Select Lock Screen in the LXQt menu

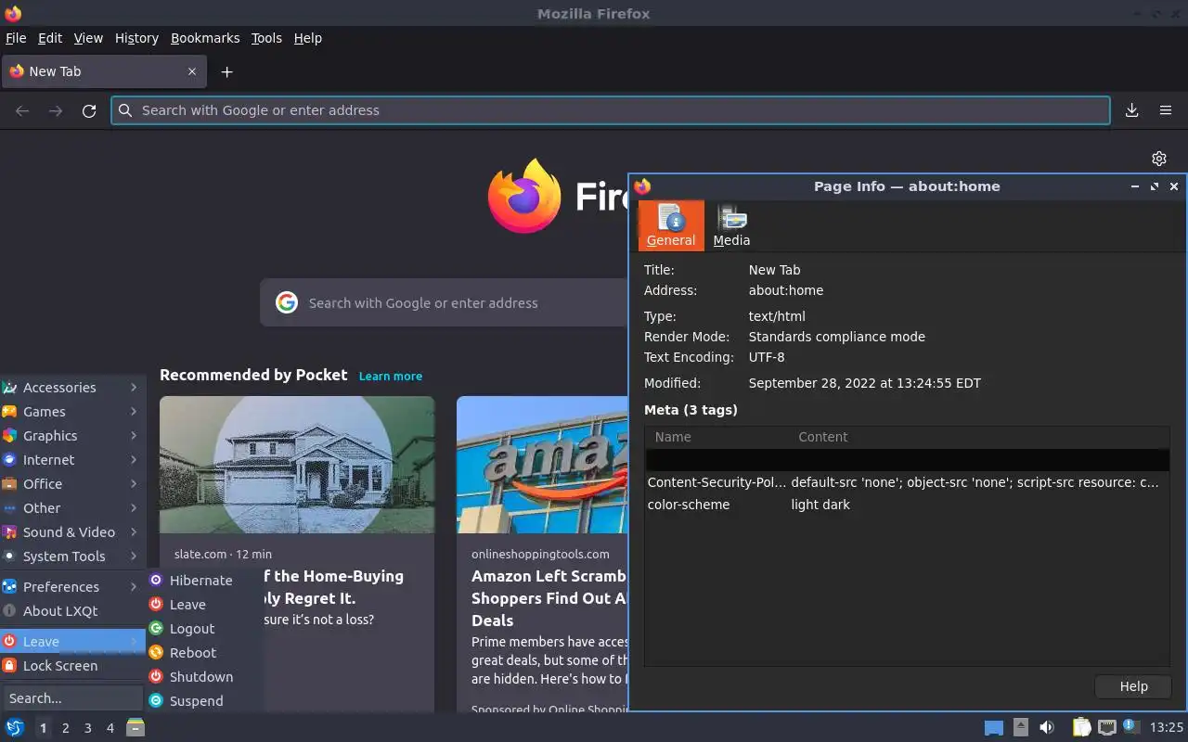(x=72, y=666)
